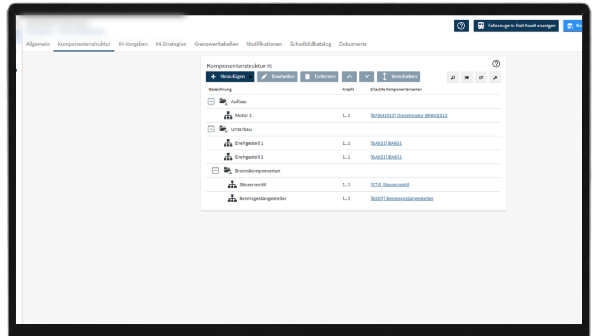This screenshot has width=598, height=336.
Task: Click the Steuerventil hierarchy icon
Action: point(232,185)
